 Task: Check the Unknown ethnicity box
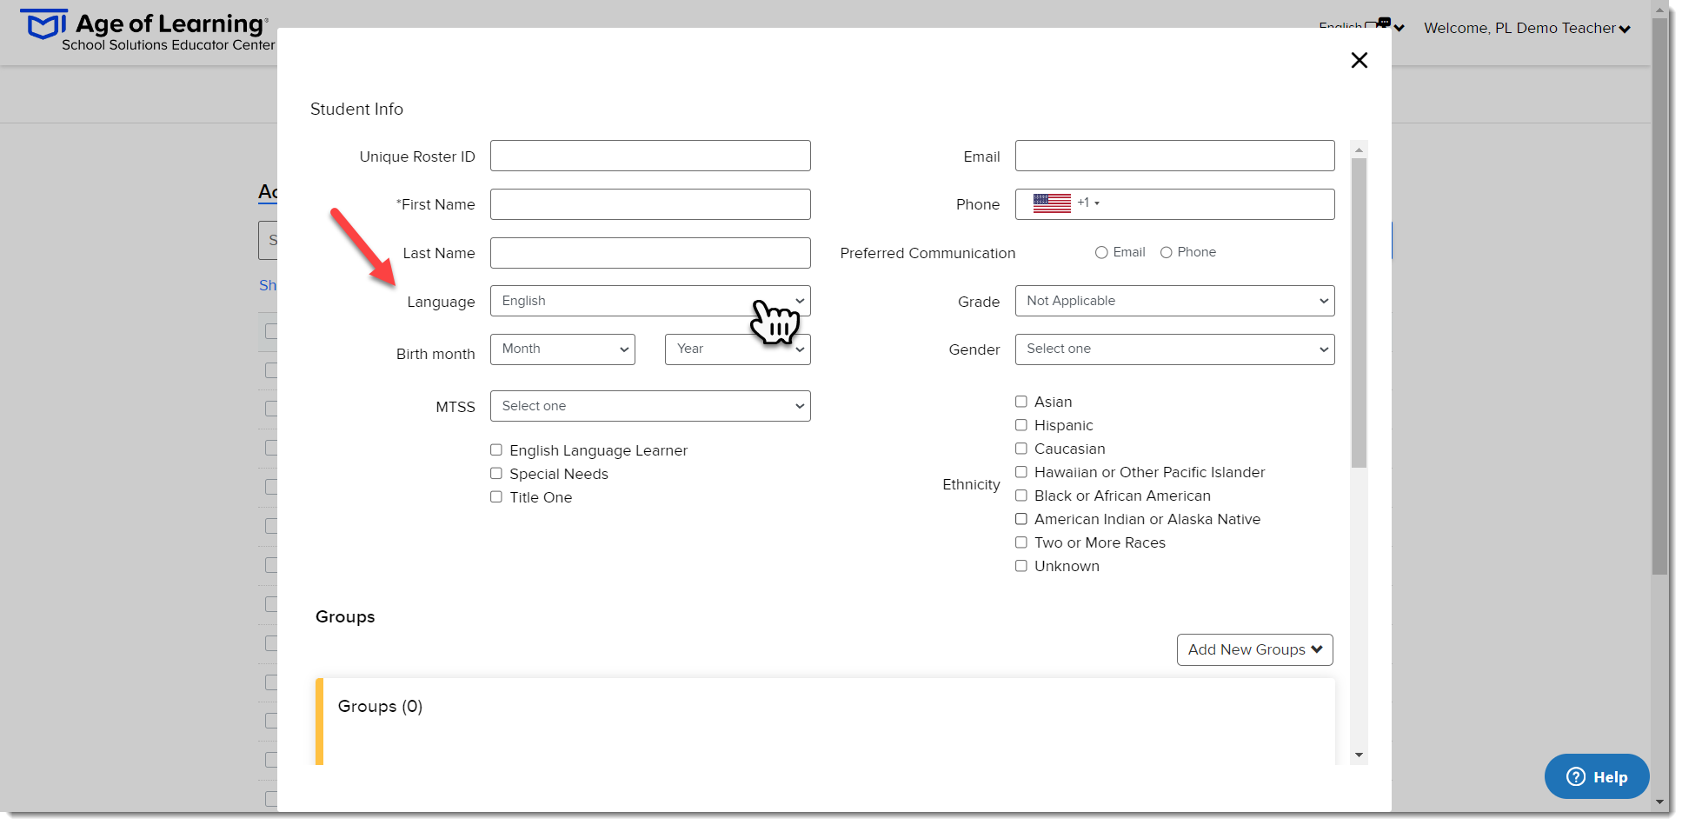click(1021, 565)
